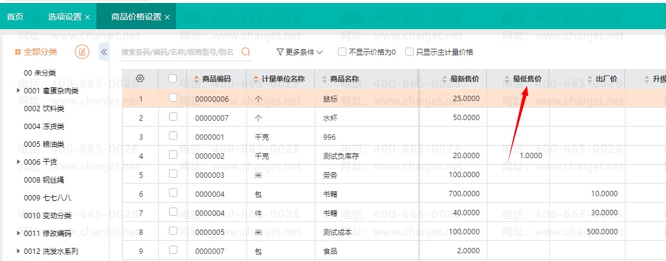Image resolution: width=666 pixels, height=261 pixels.
Task: Close the 商品价格设置 tab
Action: pyautogui.click(x=167, y=17)
